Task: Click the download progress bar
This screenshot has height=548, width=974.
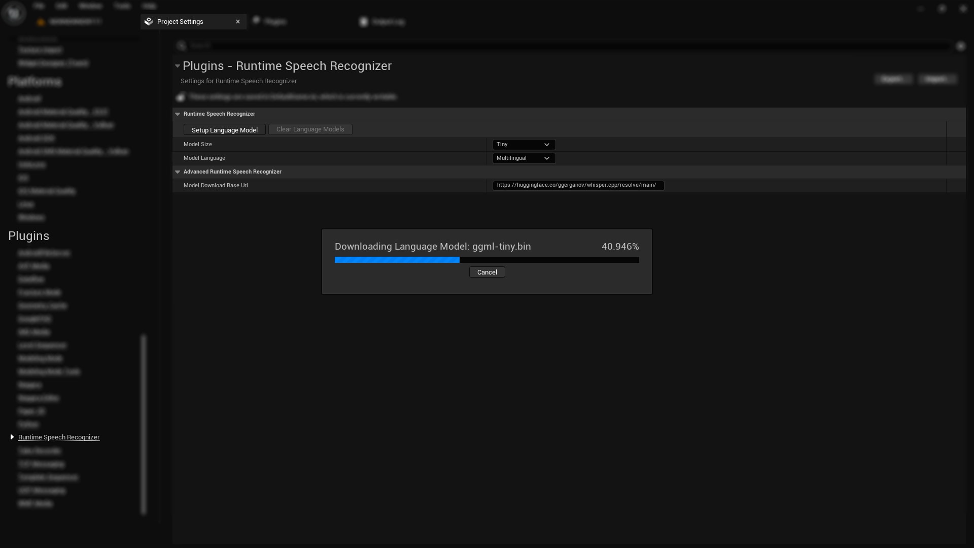Action: click(x=486, y=260)
